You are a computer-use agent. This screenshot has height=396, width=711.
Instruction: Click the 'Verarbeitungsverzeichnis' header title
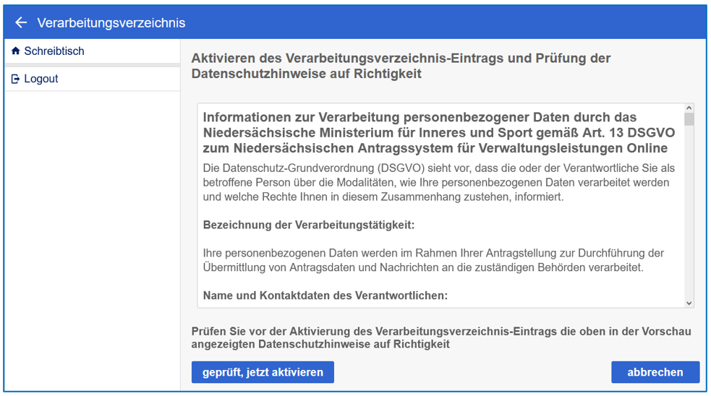(x=111, y=22)
